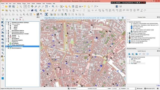Close the project file message bar
The height and width of the screenshot is (90, 160).
tap(123, 18)
